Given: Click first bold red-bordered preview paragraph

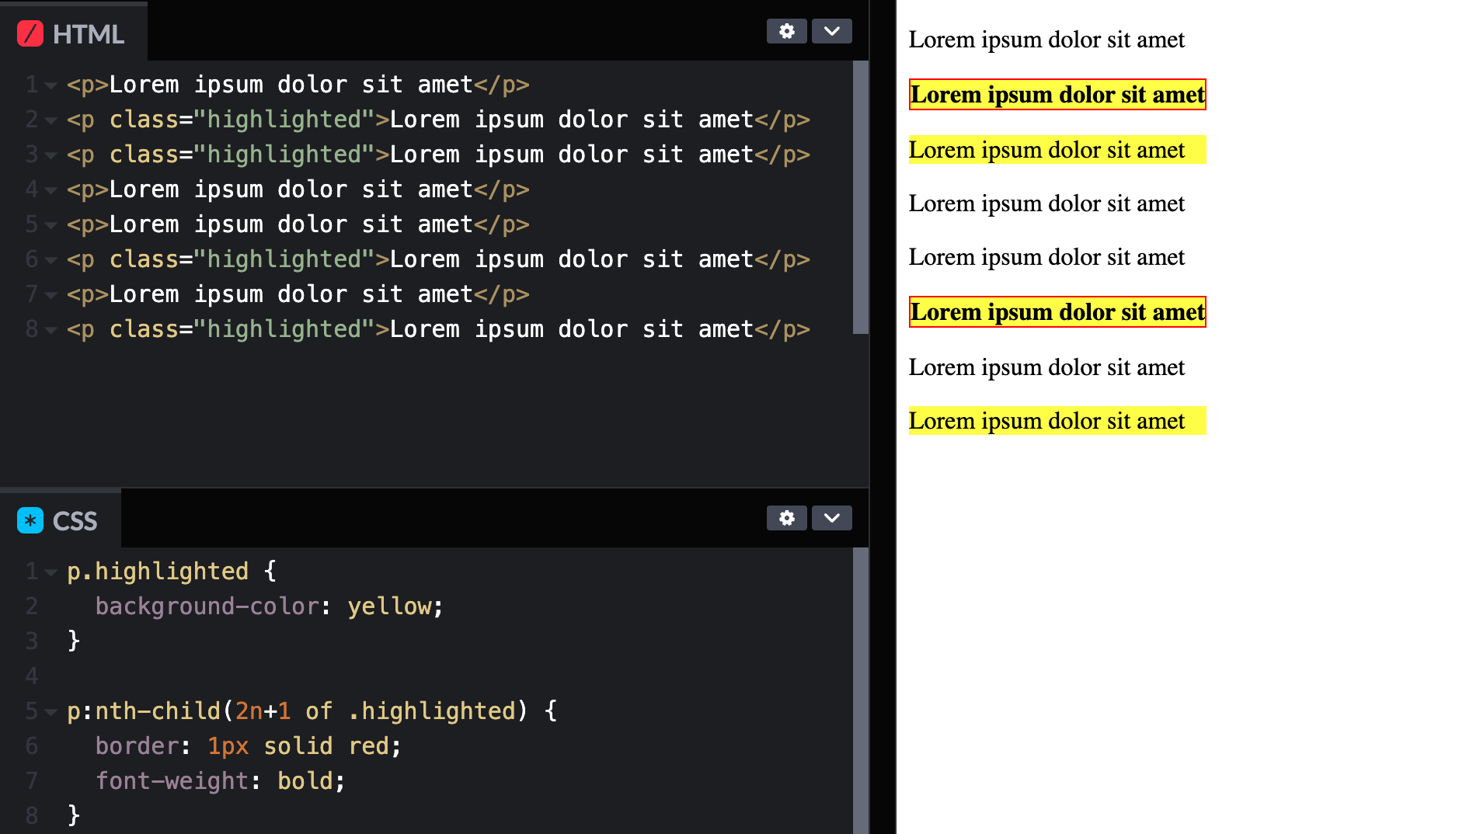Looking at the screenshot, I should point(1057,94).
